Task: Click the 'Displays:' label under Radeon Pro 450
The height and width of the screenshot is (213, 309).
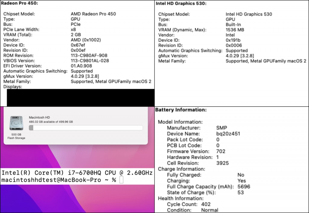Action: coord(13,87)
